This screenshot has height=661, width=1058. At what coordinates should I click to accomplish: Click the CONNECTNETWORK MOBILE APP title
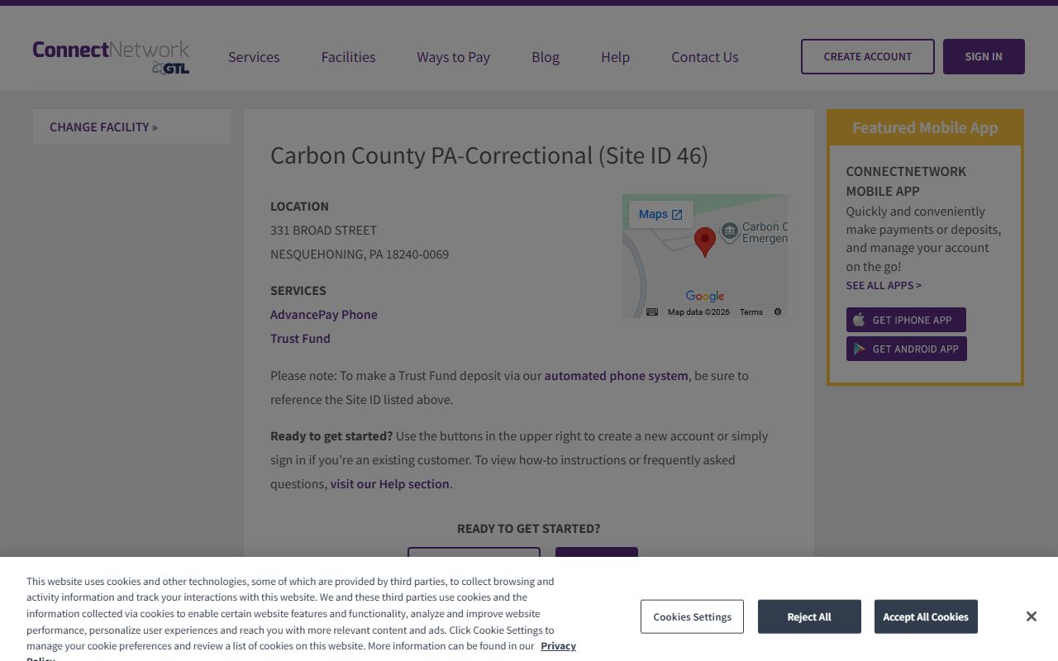coord(906,181)
